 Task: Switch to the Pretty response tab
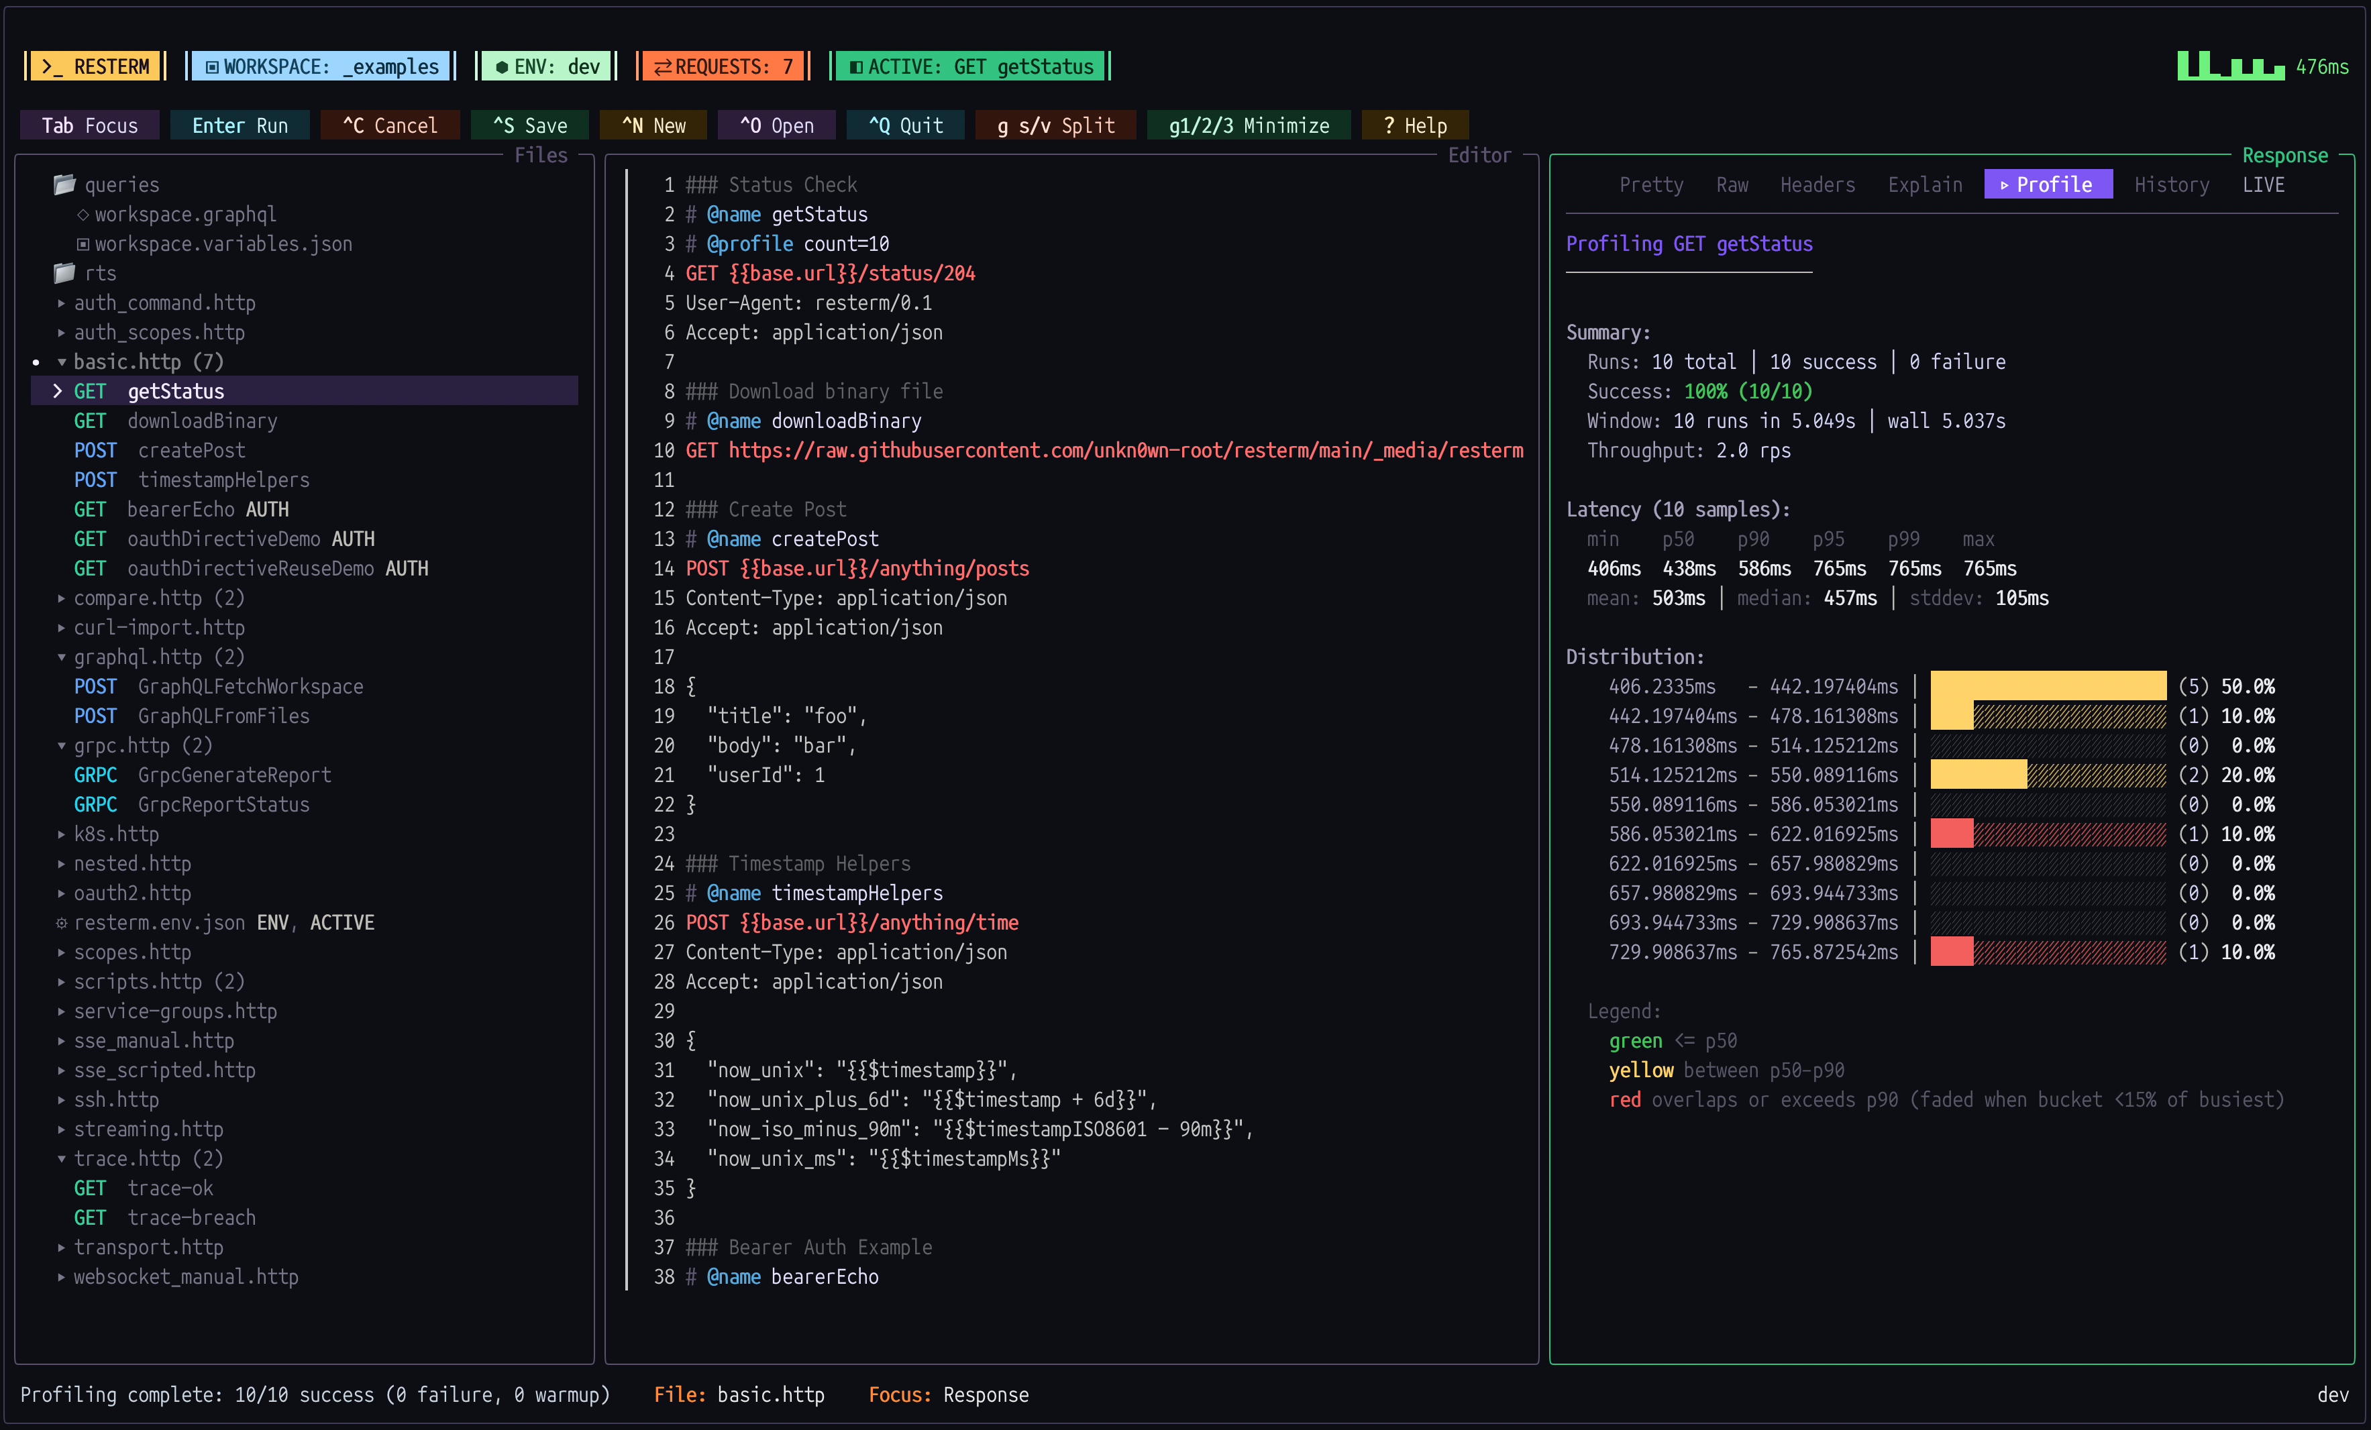(x=1651, y=184)
